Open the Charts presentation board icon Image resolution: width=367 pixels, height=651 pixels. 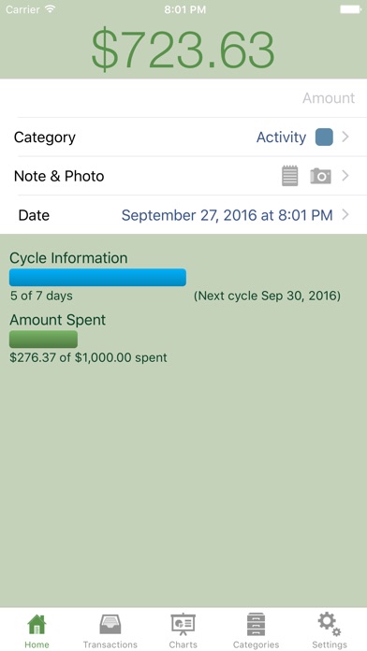click(x=183, y=625)
